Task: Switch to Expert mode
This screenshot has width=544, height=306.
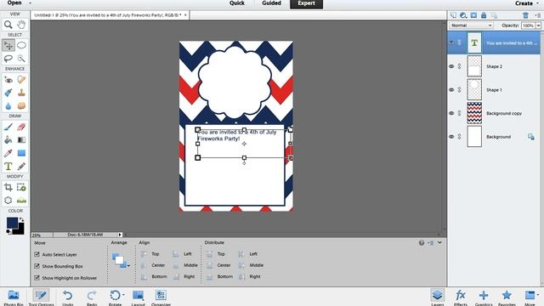Action: pyautogui.click(x=306, y=3)
